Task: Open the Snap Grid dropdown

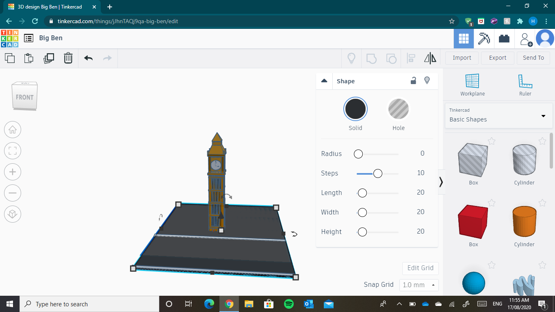Action: [x=419, y=285]
